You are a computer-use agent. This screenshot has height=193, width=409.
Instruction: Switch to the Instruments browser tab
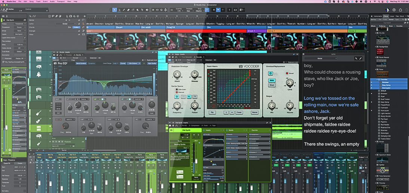(378, 16)
